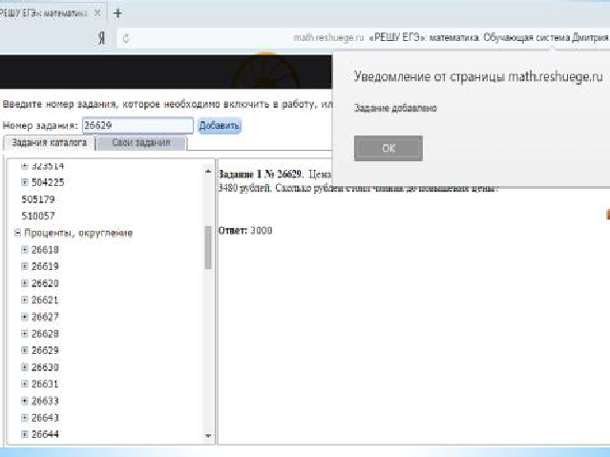Expand tree item 26628
This screenshot has width=610, height=457.
coord(25,334)
